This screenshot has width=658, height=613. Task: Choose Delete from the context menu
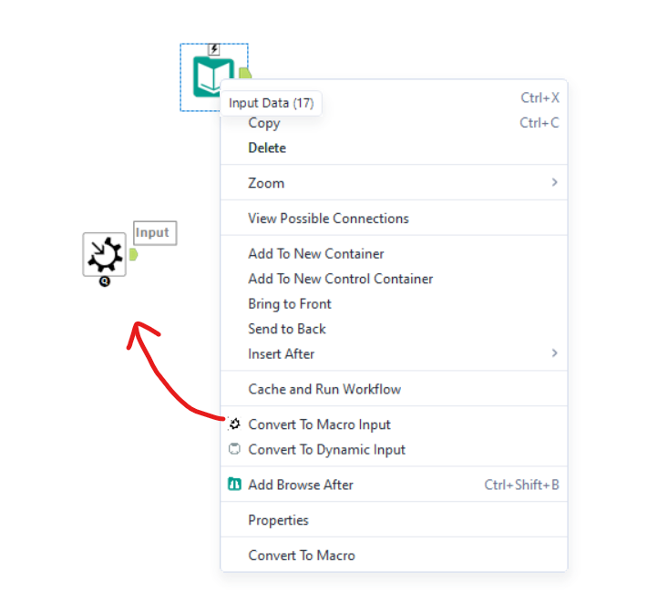pyautogui.click(x=394, y=148)
